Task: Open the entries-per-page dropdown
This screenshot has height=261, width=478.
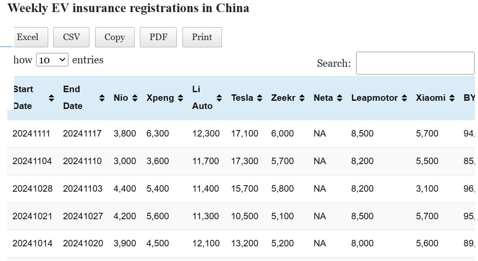Action: [52, 60]
